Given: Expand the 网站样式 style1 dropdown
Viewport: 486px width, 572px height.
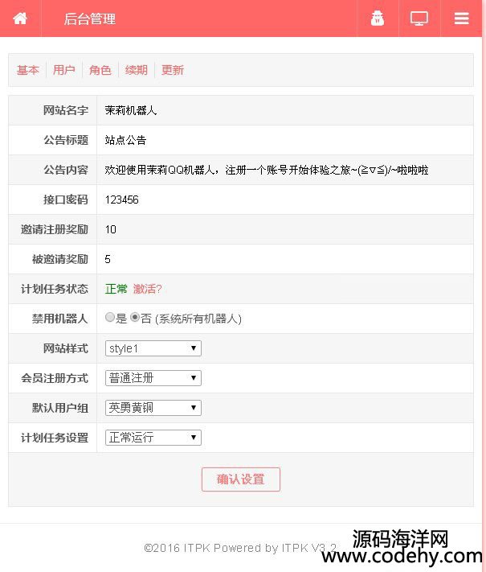Looking at the screenshot, I should point(153,348).
